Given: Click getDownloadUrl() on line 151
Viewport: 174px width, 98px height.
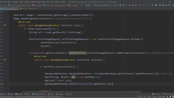Looking at the screenshot, I should [82, 15].
